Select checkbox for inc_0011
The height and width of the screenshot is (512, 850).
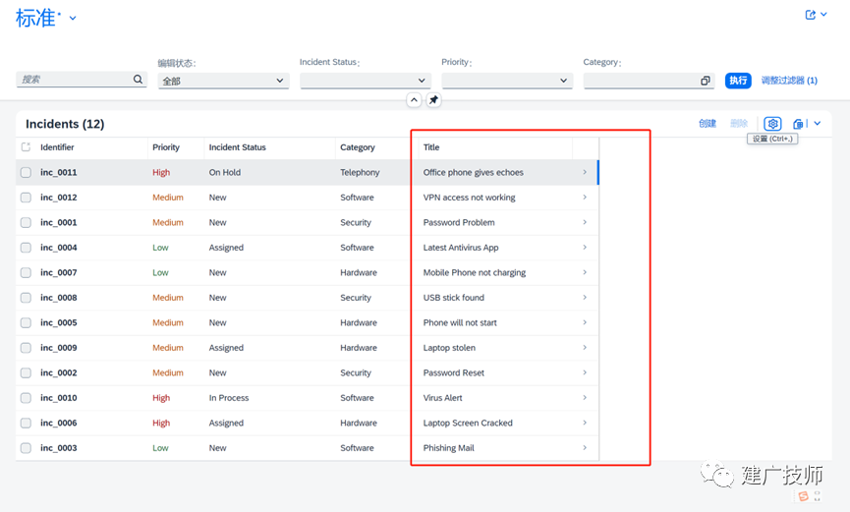tap(26, 173)
